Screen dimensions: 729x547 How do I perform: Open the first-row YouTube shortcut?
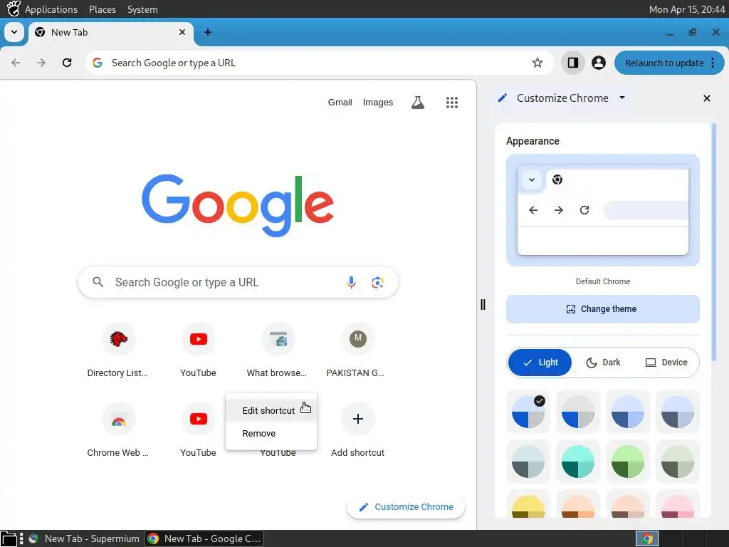[x=198, y=351]
